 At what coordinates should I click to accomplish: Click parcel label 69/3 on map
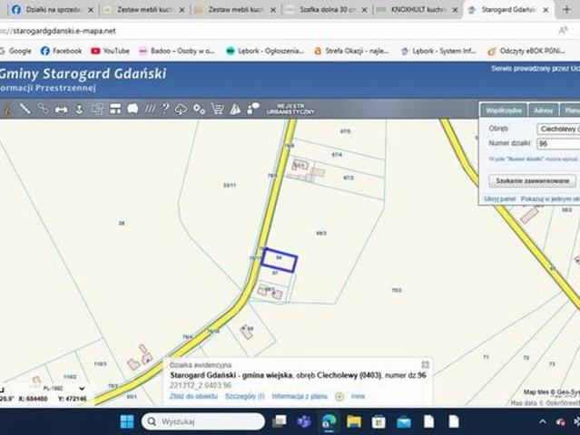tap(321, 233)
